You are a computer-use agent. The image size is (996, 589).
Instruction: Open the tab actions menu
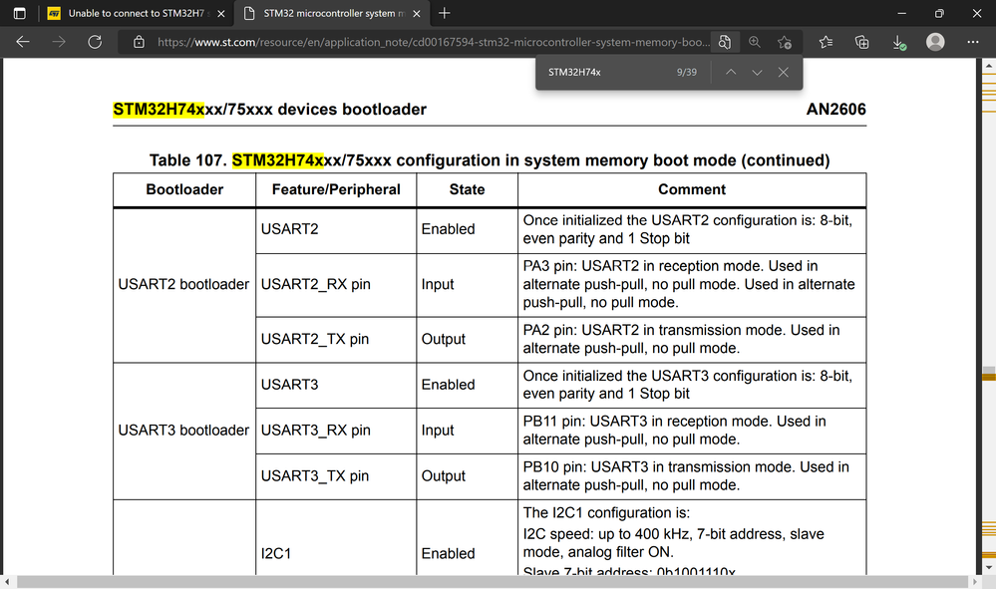tap(20, 13)
